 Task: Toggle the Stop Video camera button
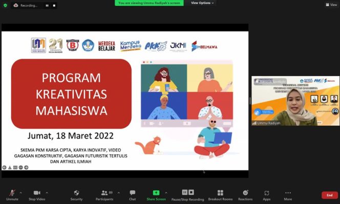37,193
